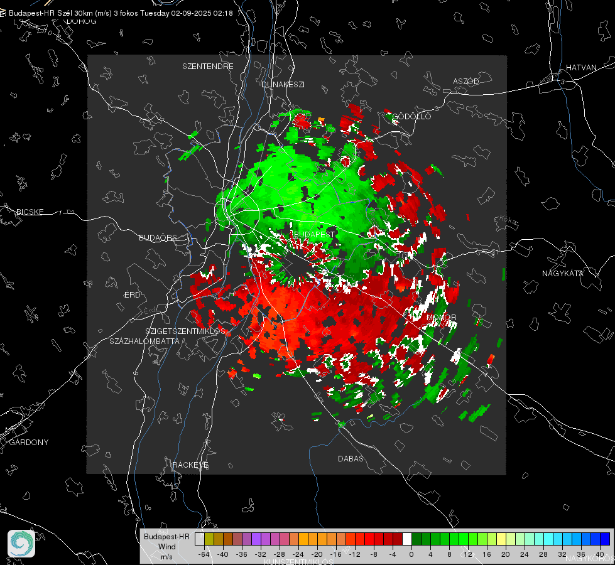
Task: Click the NAGYKÁTA map label
Action: [563, 273]
